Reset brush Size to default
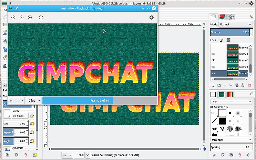Screen dimensions: 256x160 (32, 124)
